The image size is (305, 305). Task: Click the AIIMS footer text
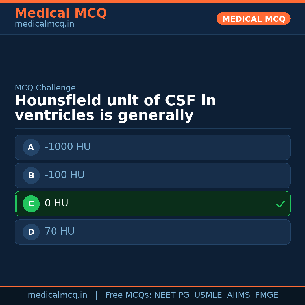pyautogui.click(x=238, y=295)
